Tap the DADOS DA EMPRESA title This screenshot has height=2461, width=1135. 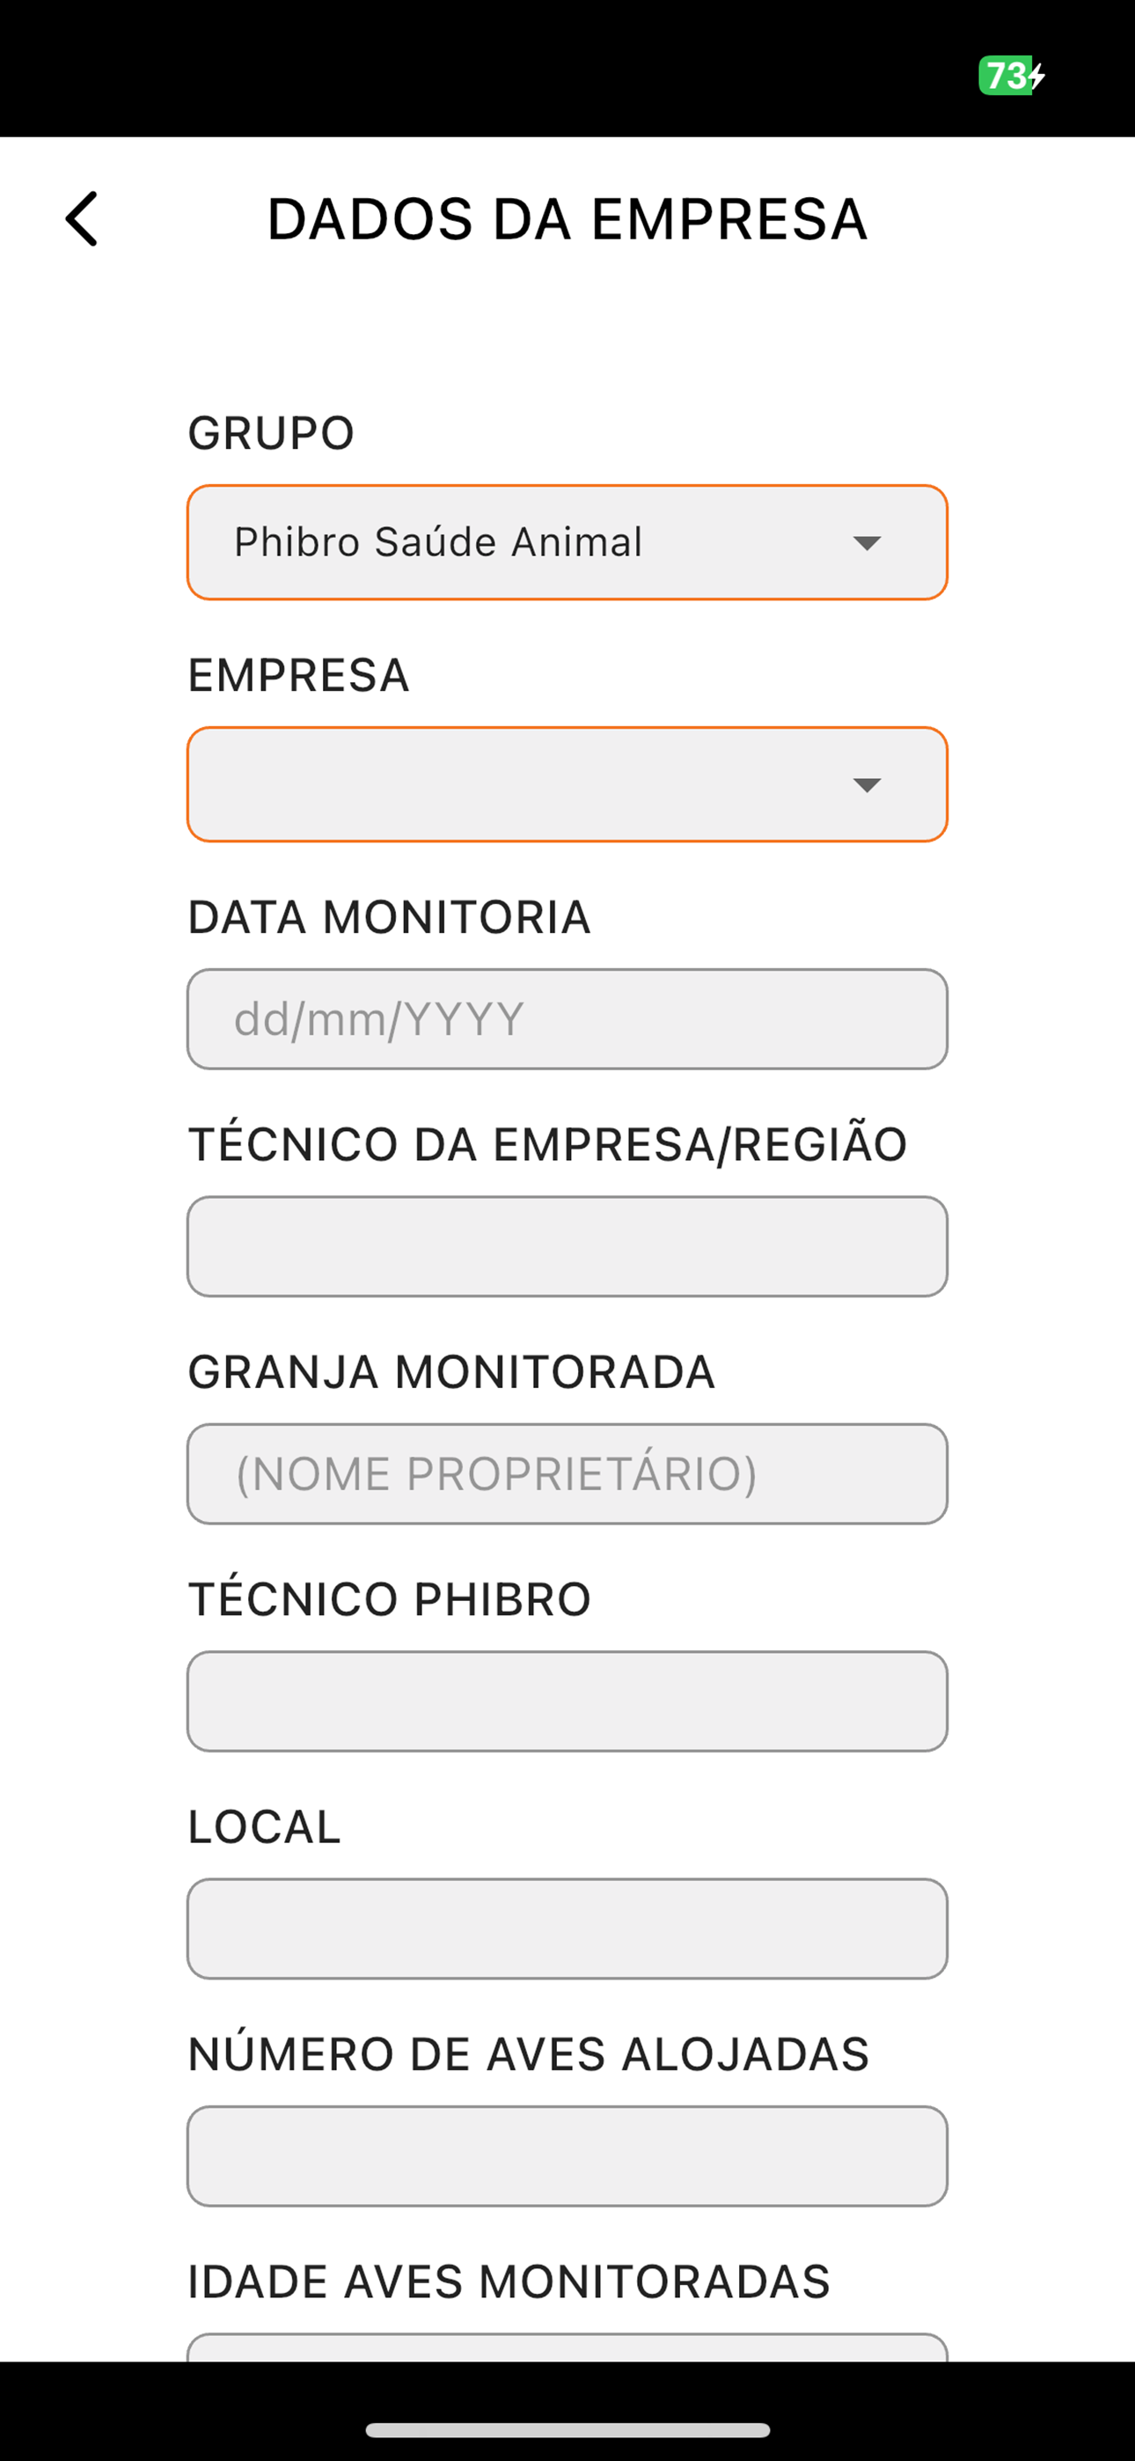567,219
